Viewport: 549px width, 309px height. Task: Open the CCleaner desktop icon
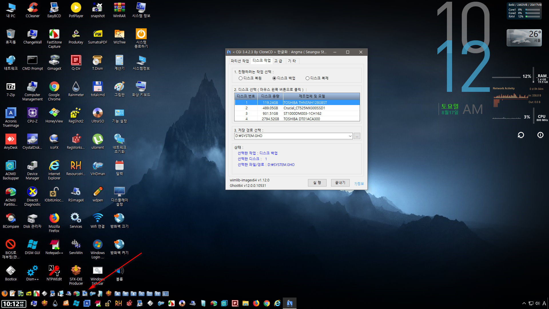pos(32,10)
